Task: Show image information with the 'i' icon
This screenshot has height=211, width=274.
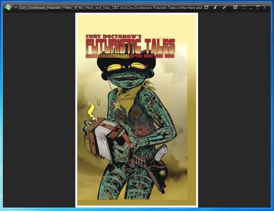Action: tap(215, 7)
